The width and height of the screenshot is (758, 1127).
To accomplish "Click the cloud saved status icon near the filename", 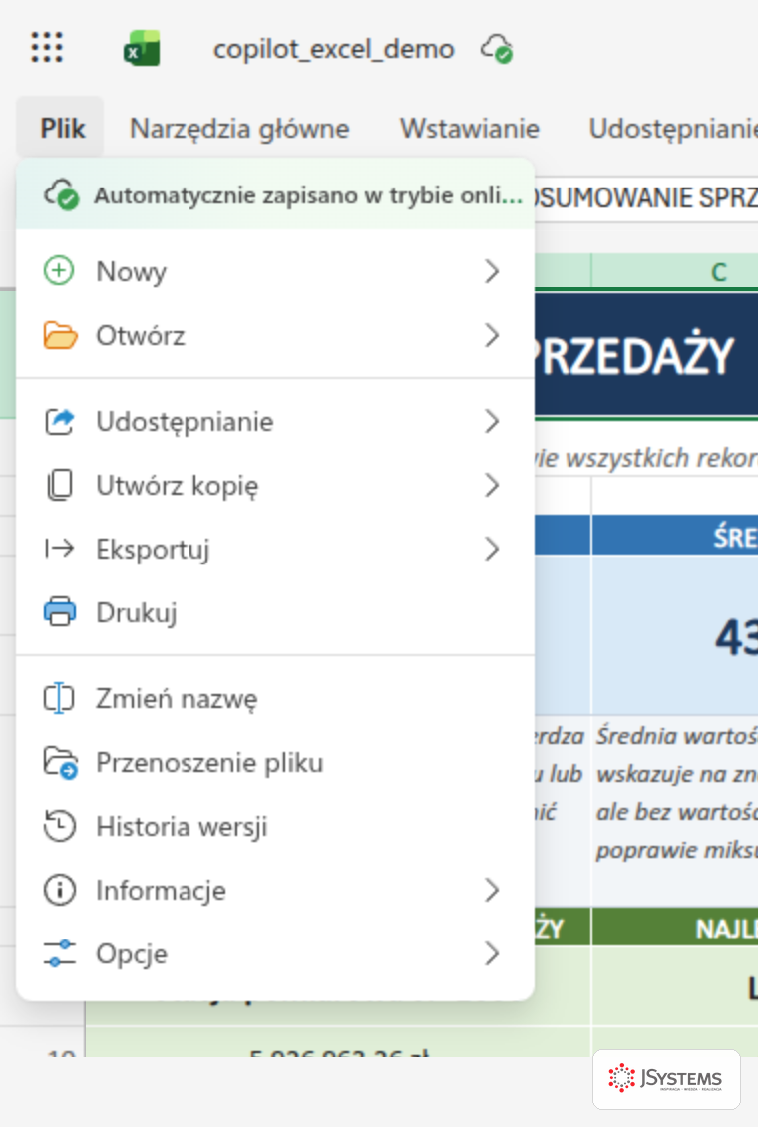I will pos(497,49).
